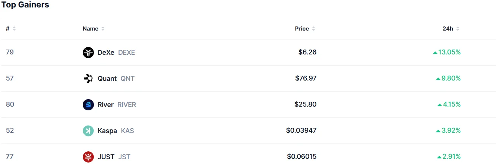Image resolution: width=496 pixels, height=167 pixels.
Task: Sort table by Price column
Action: coord(305,29)
